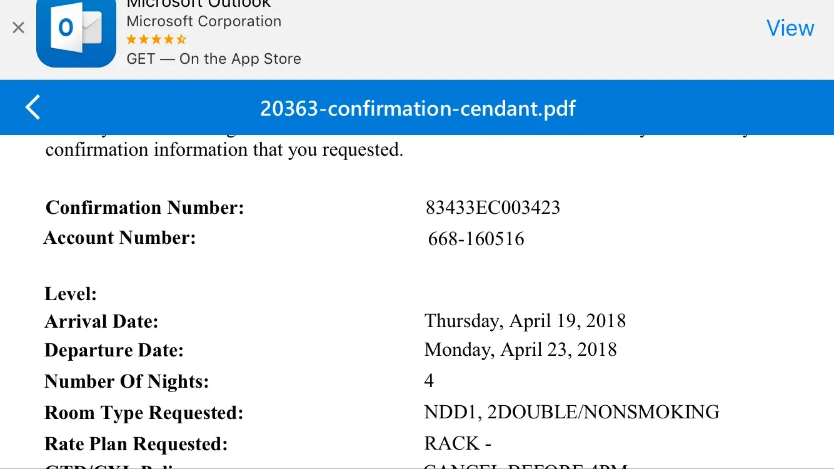Click the departure date Monday, April 23, 2018

pos(520,350)
